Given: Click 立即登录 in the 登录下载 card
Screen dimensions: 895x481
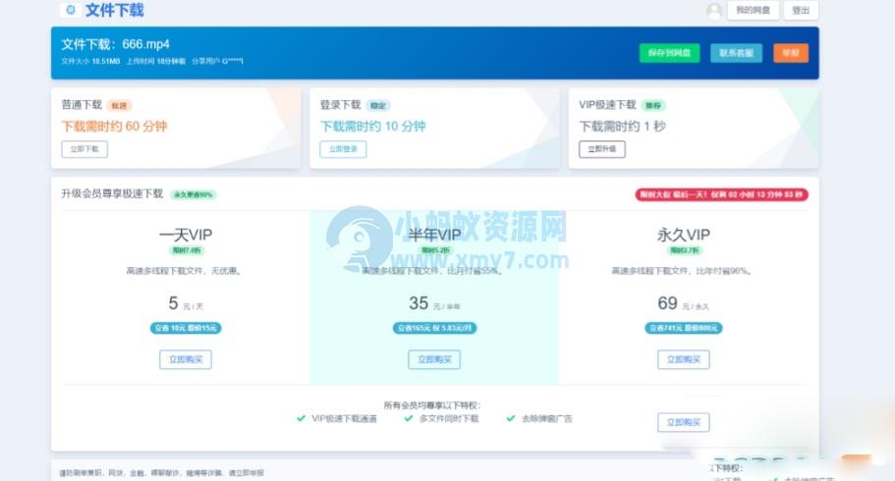Looking at the screenshot, I should pyautogui.click(x=343, y=149).
